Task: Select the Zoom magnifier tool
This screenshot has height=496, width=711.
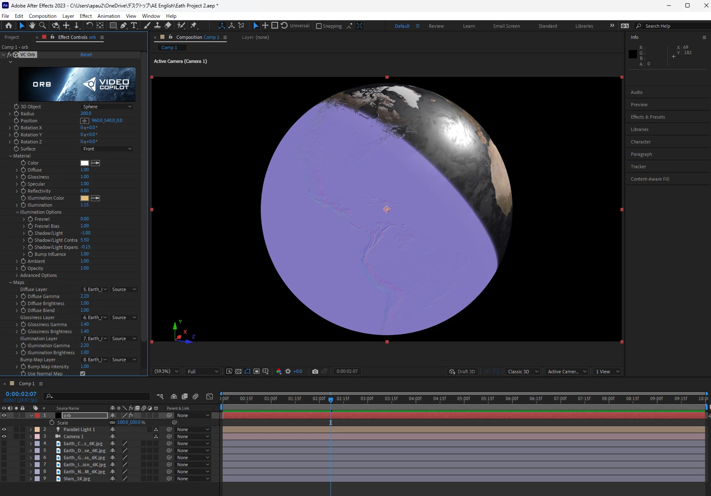Action: coord(43,26)
